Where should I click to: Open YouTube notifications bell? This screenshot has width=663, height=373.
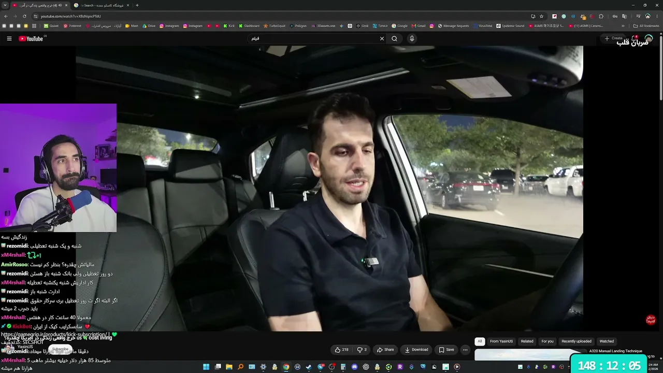[635, 38]
